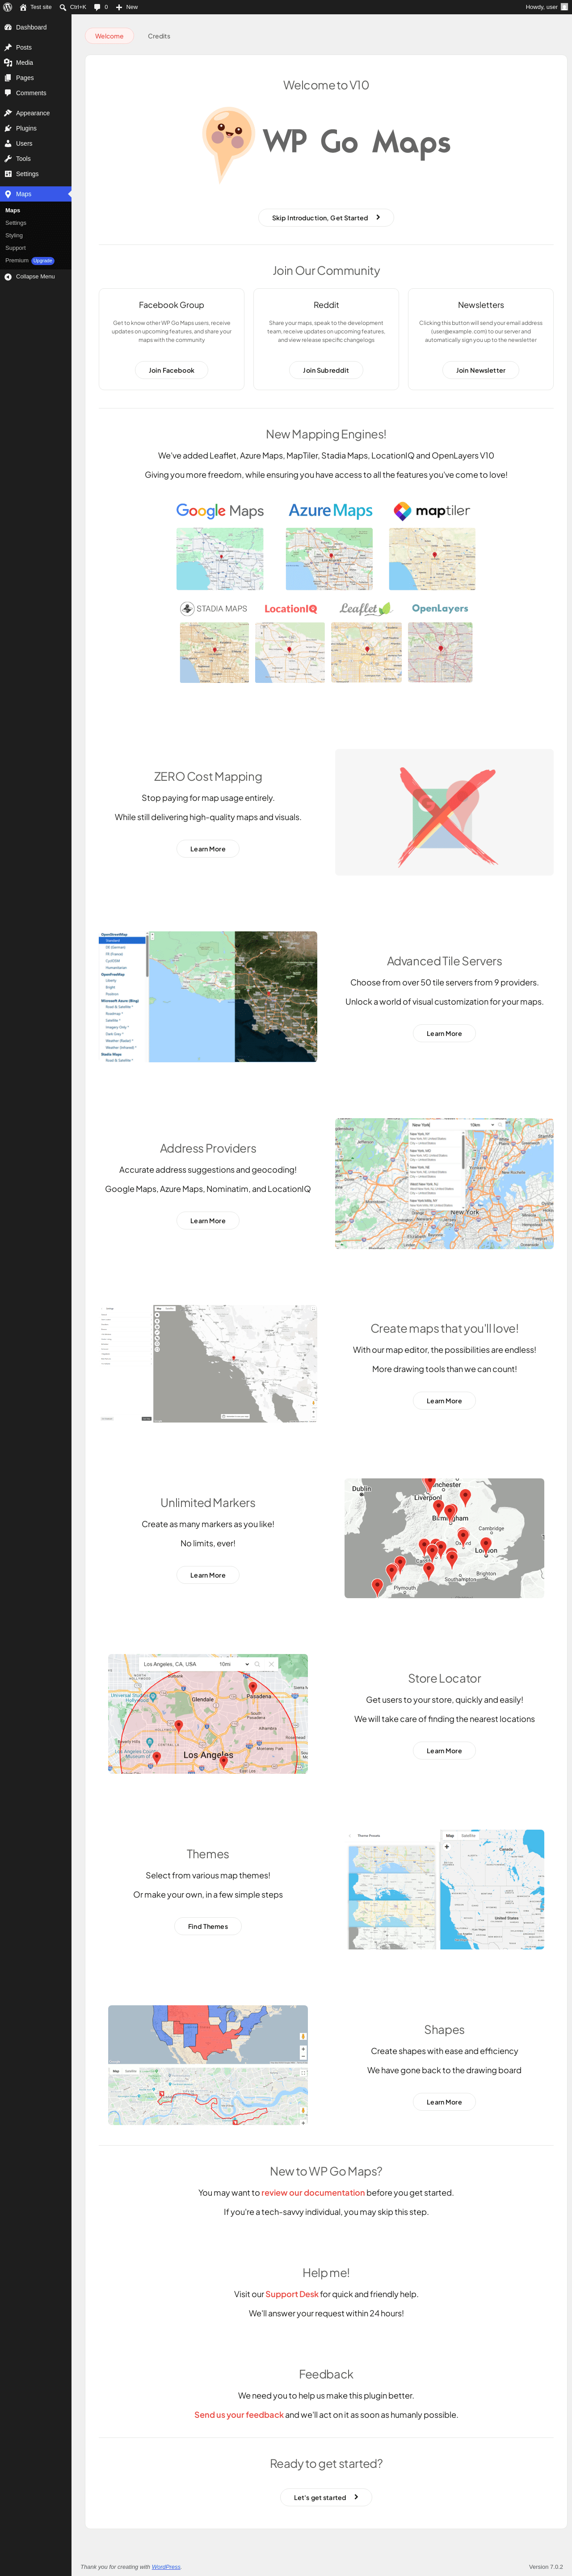Click the New York address providers map image
Screen dimensions: 572x2576
tap(444, 1184)
